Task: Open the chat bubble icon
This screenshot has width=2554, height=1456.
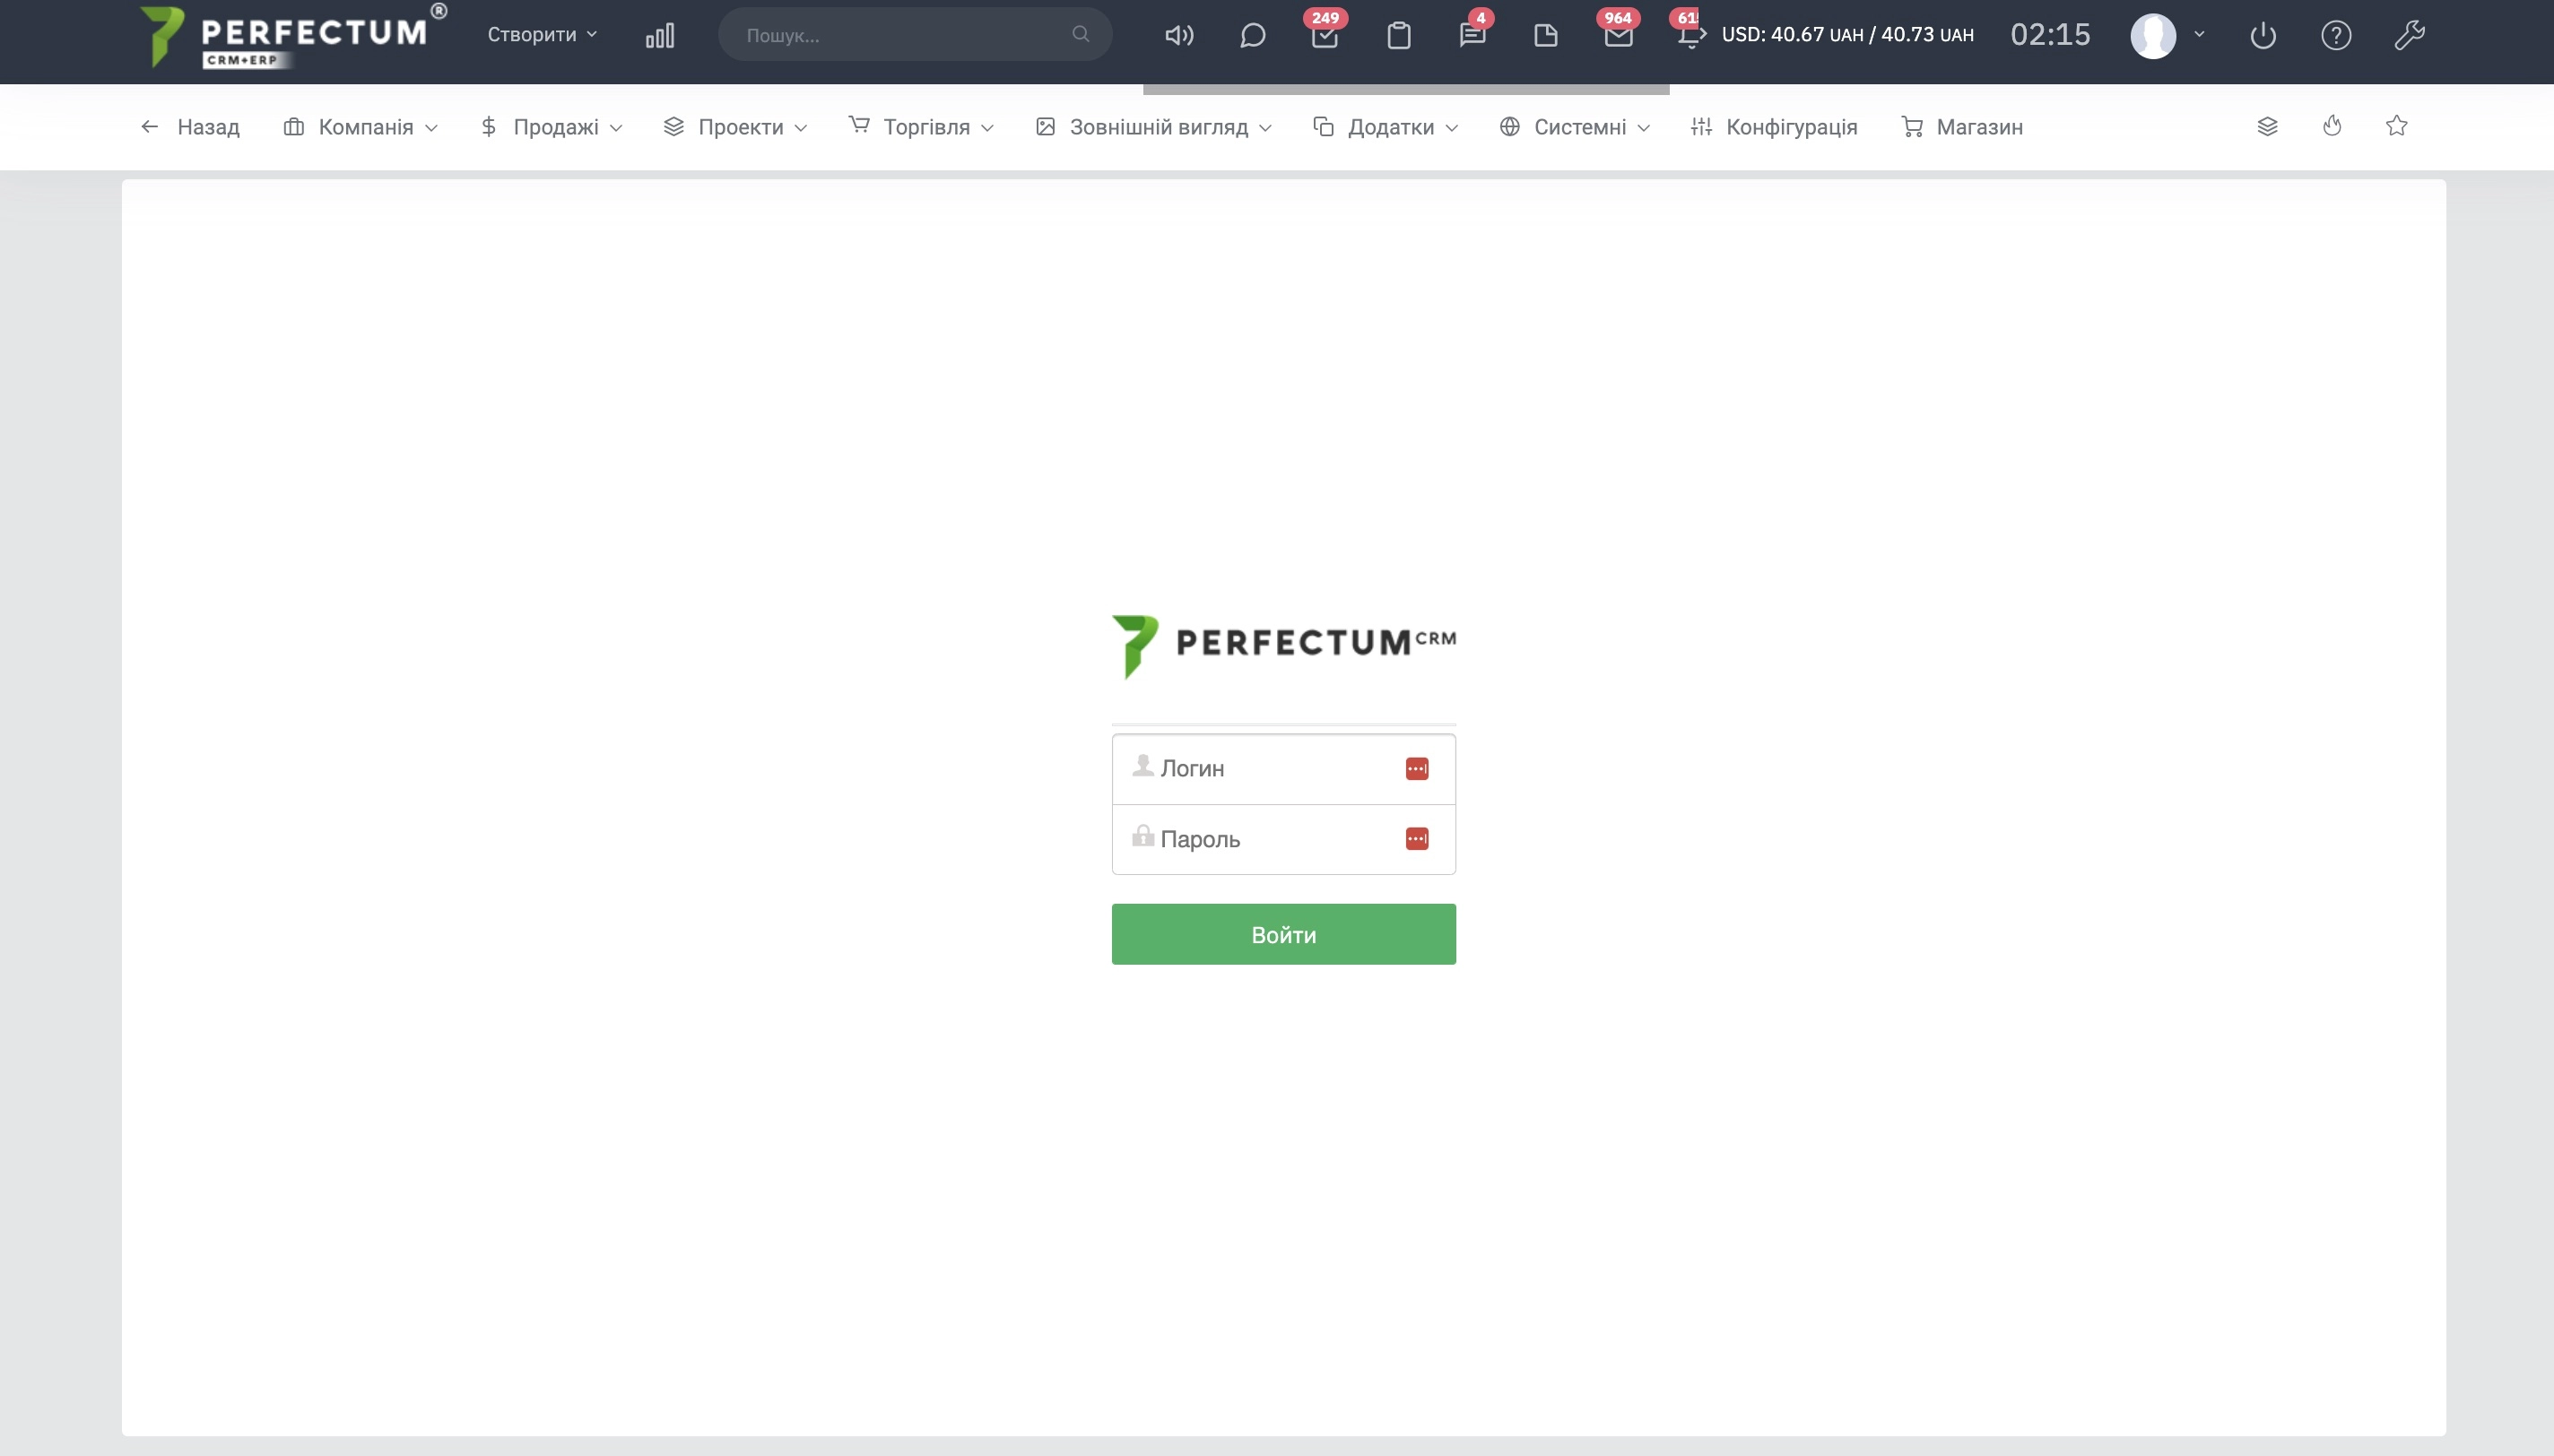Action: click(1252, 36)
